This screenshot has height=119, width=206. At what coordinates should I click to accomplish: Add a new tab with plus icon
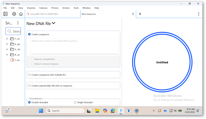pyautogui.click(x=140, y=14)
